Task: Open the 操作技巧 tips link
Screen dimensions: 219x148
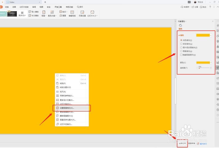Action: (x=203, y=144)
